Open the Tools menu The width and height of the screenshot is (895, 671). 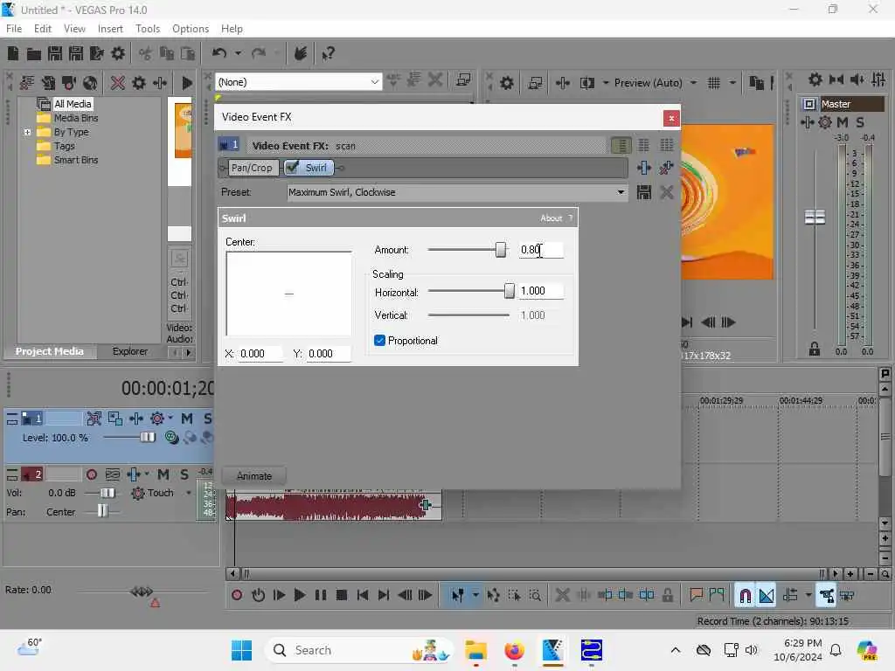click(x=148, y=29)
